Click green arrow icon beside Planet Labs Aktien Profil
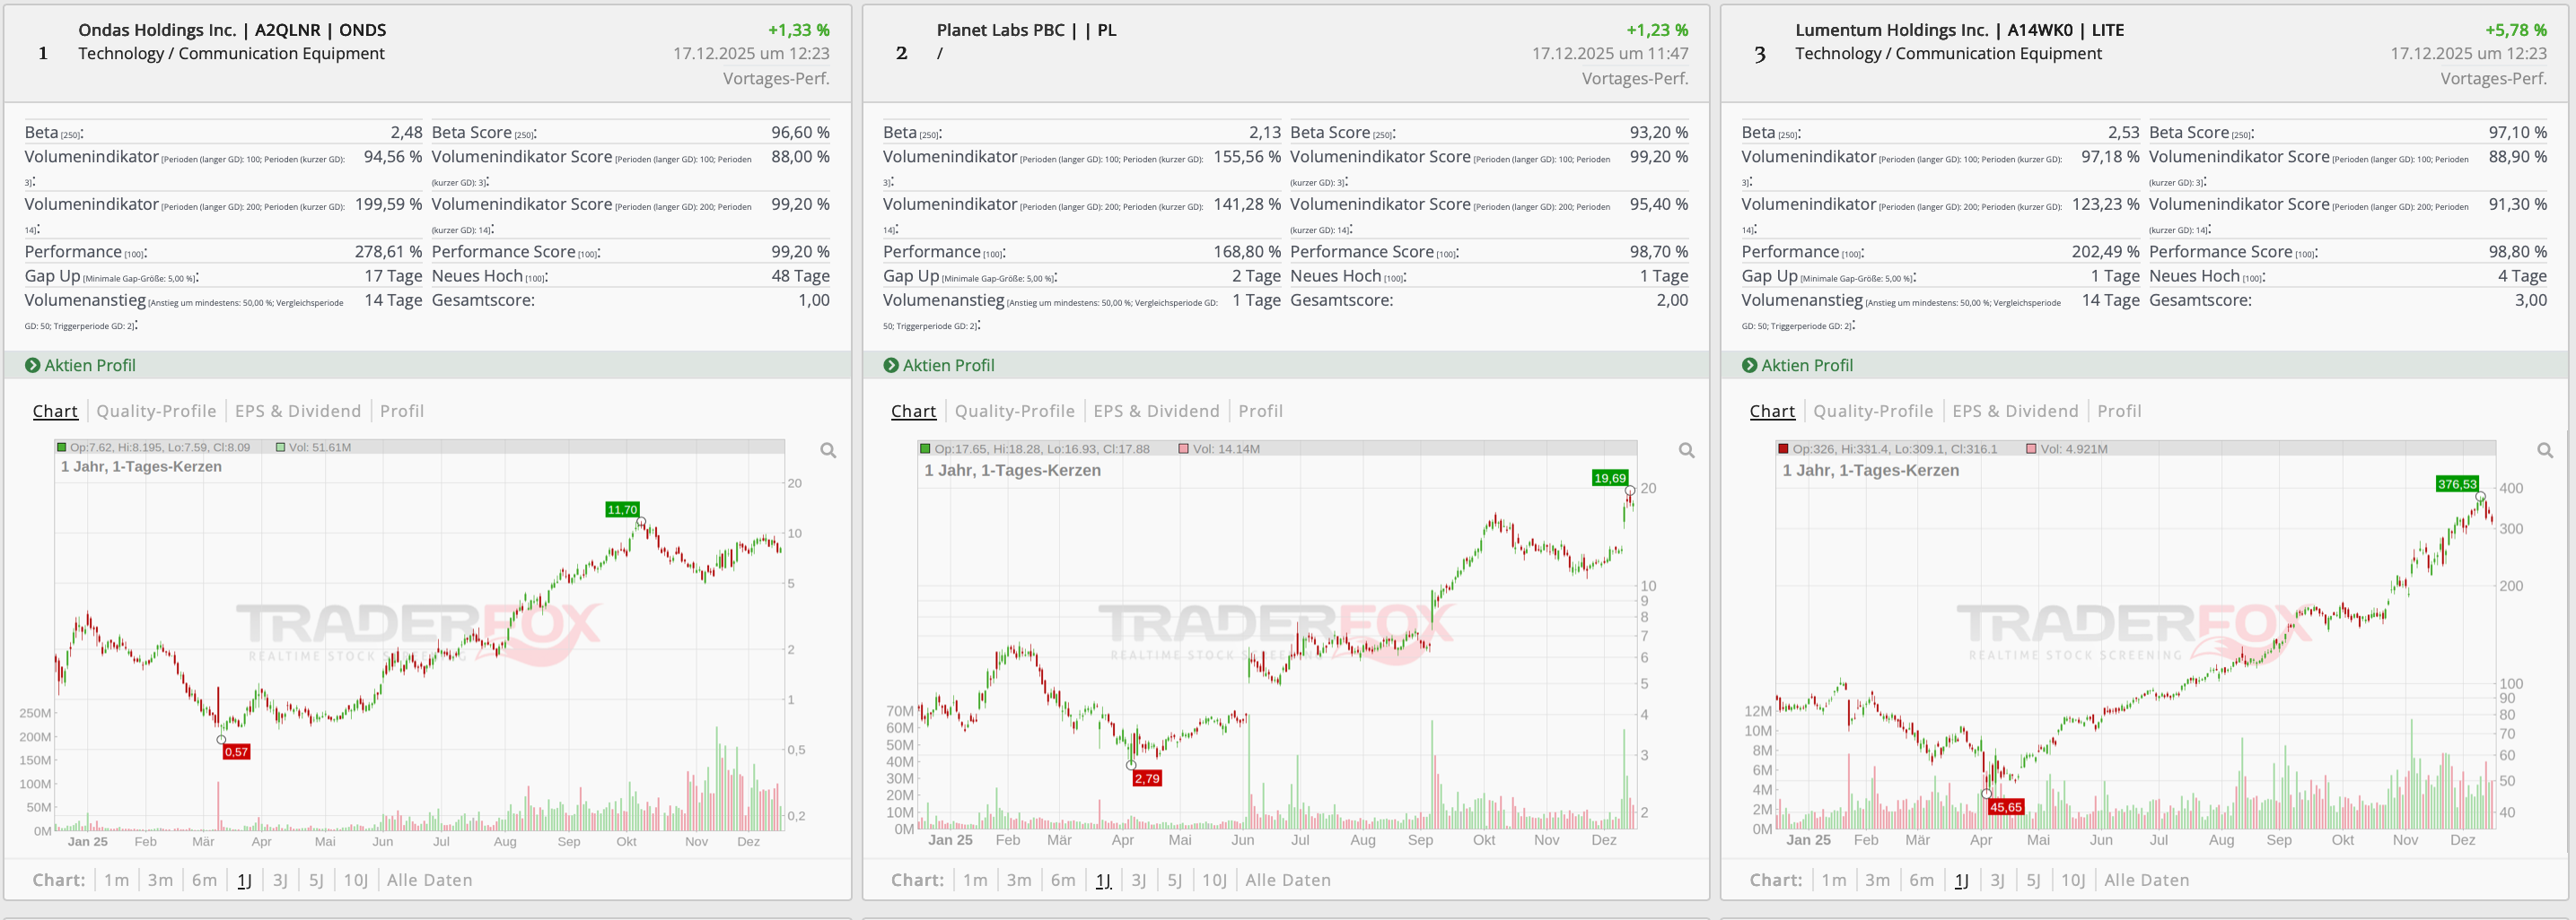The width and height of the screenshot is (2576, 920). click(x=891, y=366)
